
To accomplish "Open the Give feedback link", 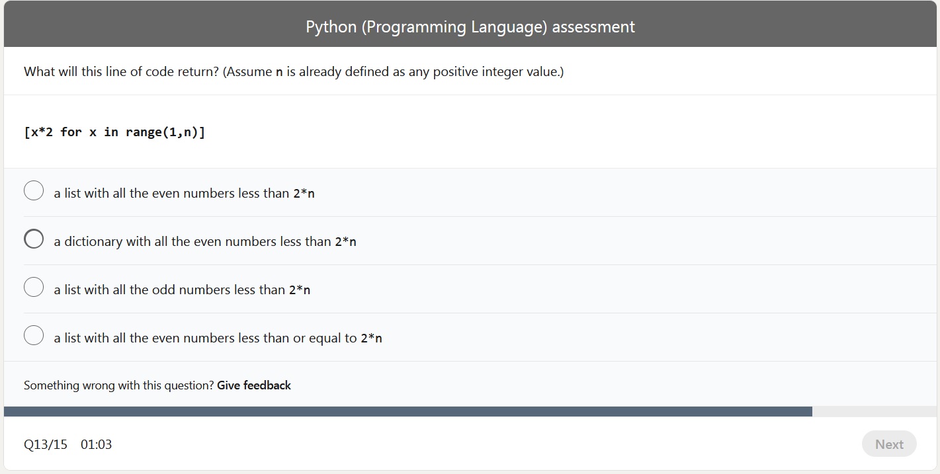I will tap(254, 385).
